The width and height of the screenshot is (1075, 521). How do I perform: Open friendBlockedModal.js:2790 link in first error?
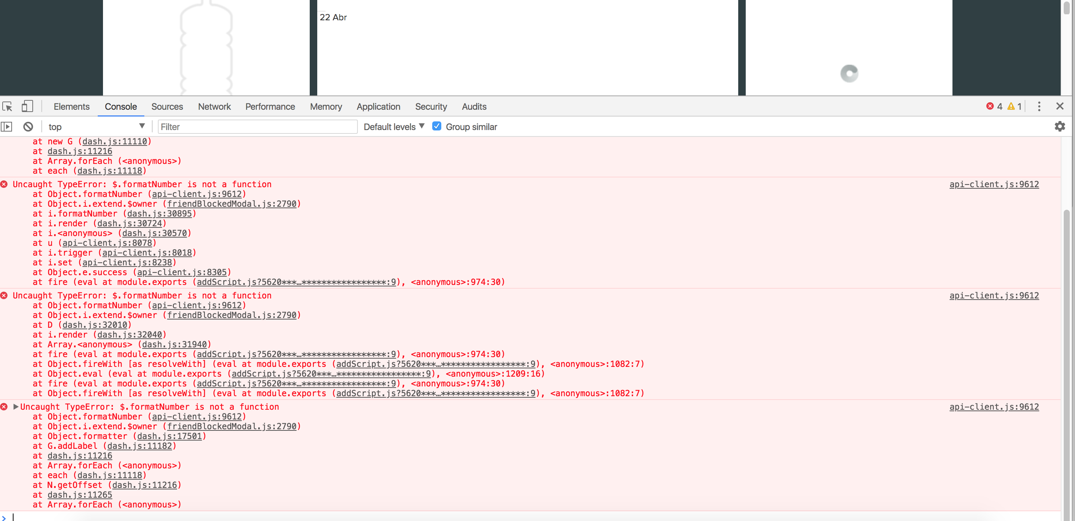coord(232,204)
